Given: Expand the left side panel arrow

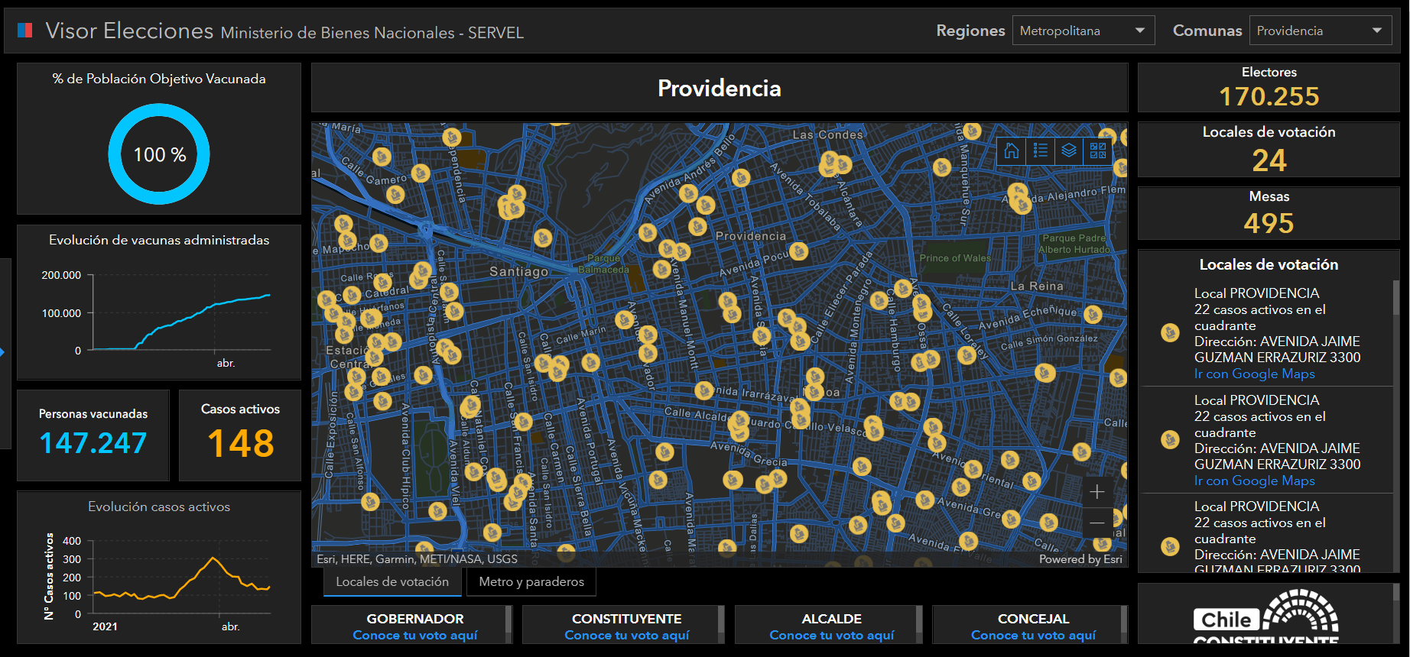Looking at the screenshot, I should coord(3,352).
